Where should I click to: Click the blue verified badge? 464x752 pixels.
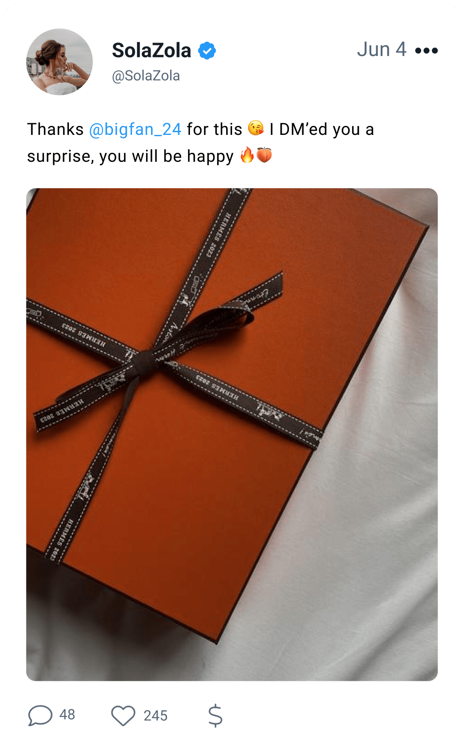click(x=207, y=51)
